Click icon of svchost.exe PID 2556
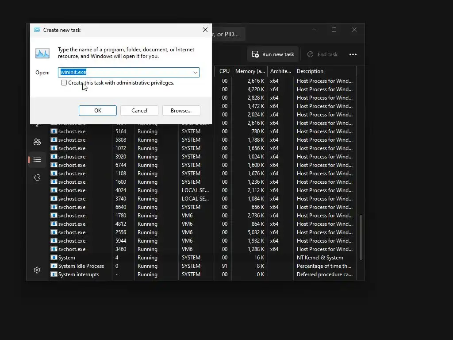This screenshot has width=453, height=340. click(54, 232)
